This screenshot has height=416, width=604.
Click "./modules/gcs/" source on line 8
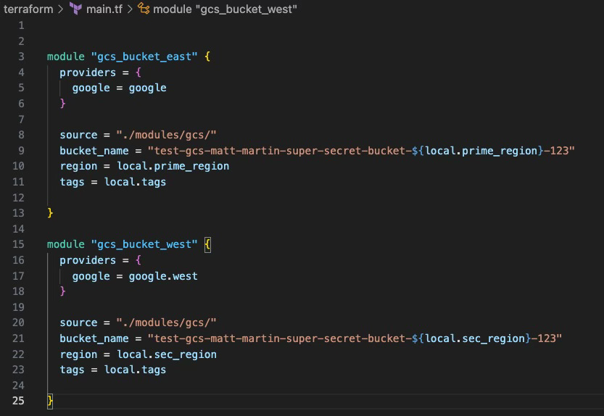167,135
